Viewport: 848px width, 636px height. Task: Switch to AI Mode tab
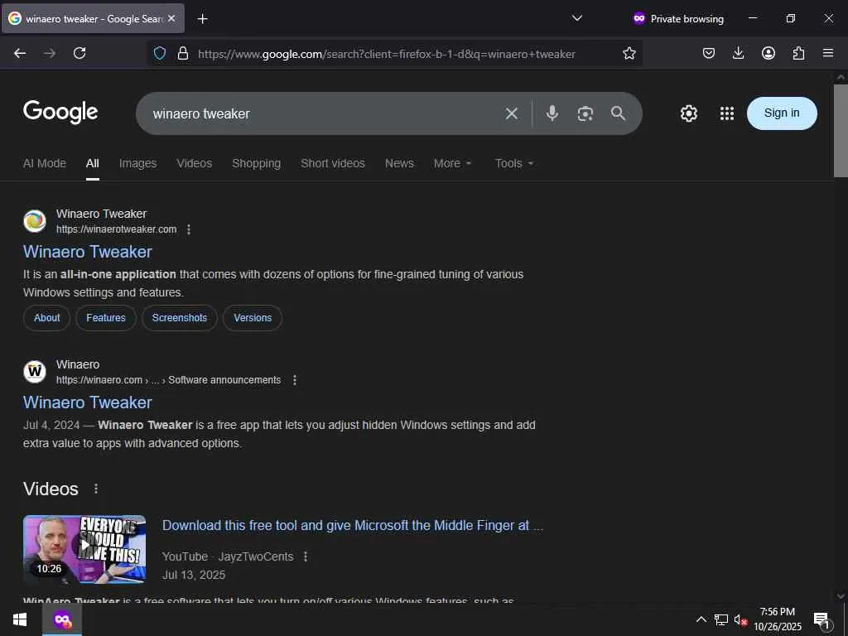point(45,163)
